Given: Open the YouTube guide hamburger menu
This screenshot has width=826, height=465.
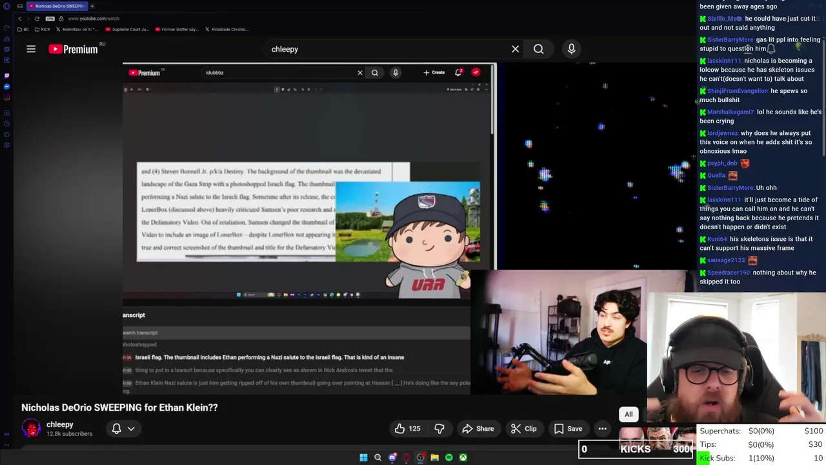Looking at the screenshot, I should [x=31, y=49].
